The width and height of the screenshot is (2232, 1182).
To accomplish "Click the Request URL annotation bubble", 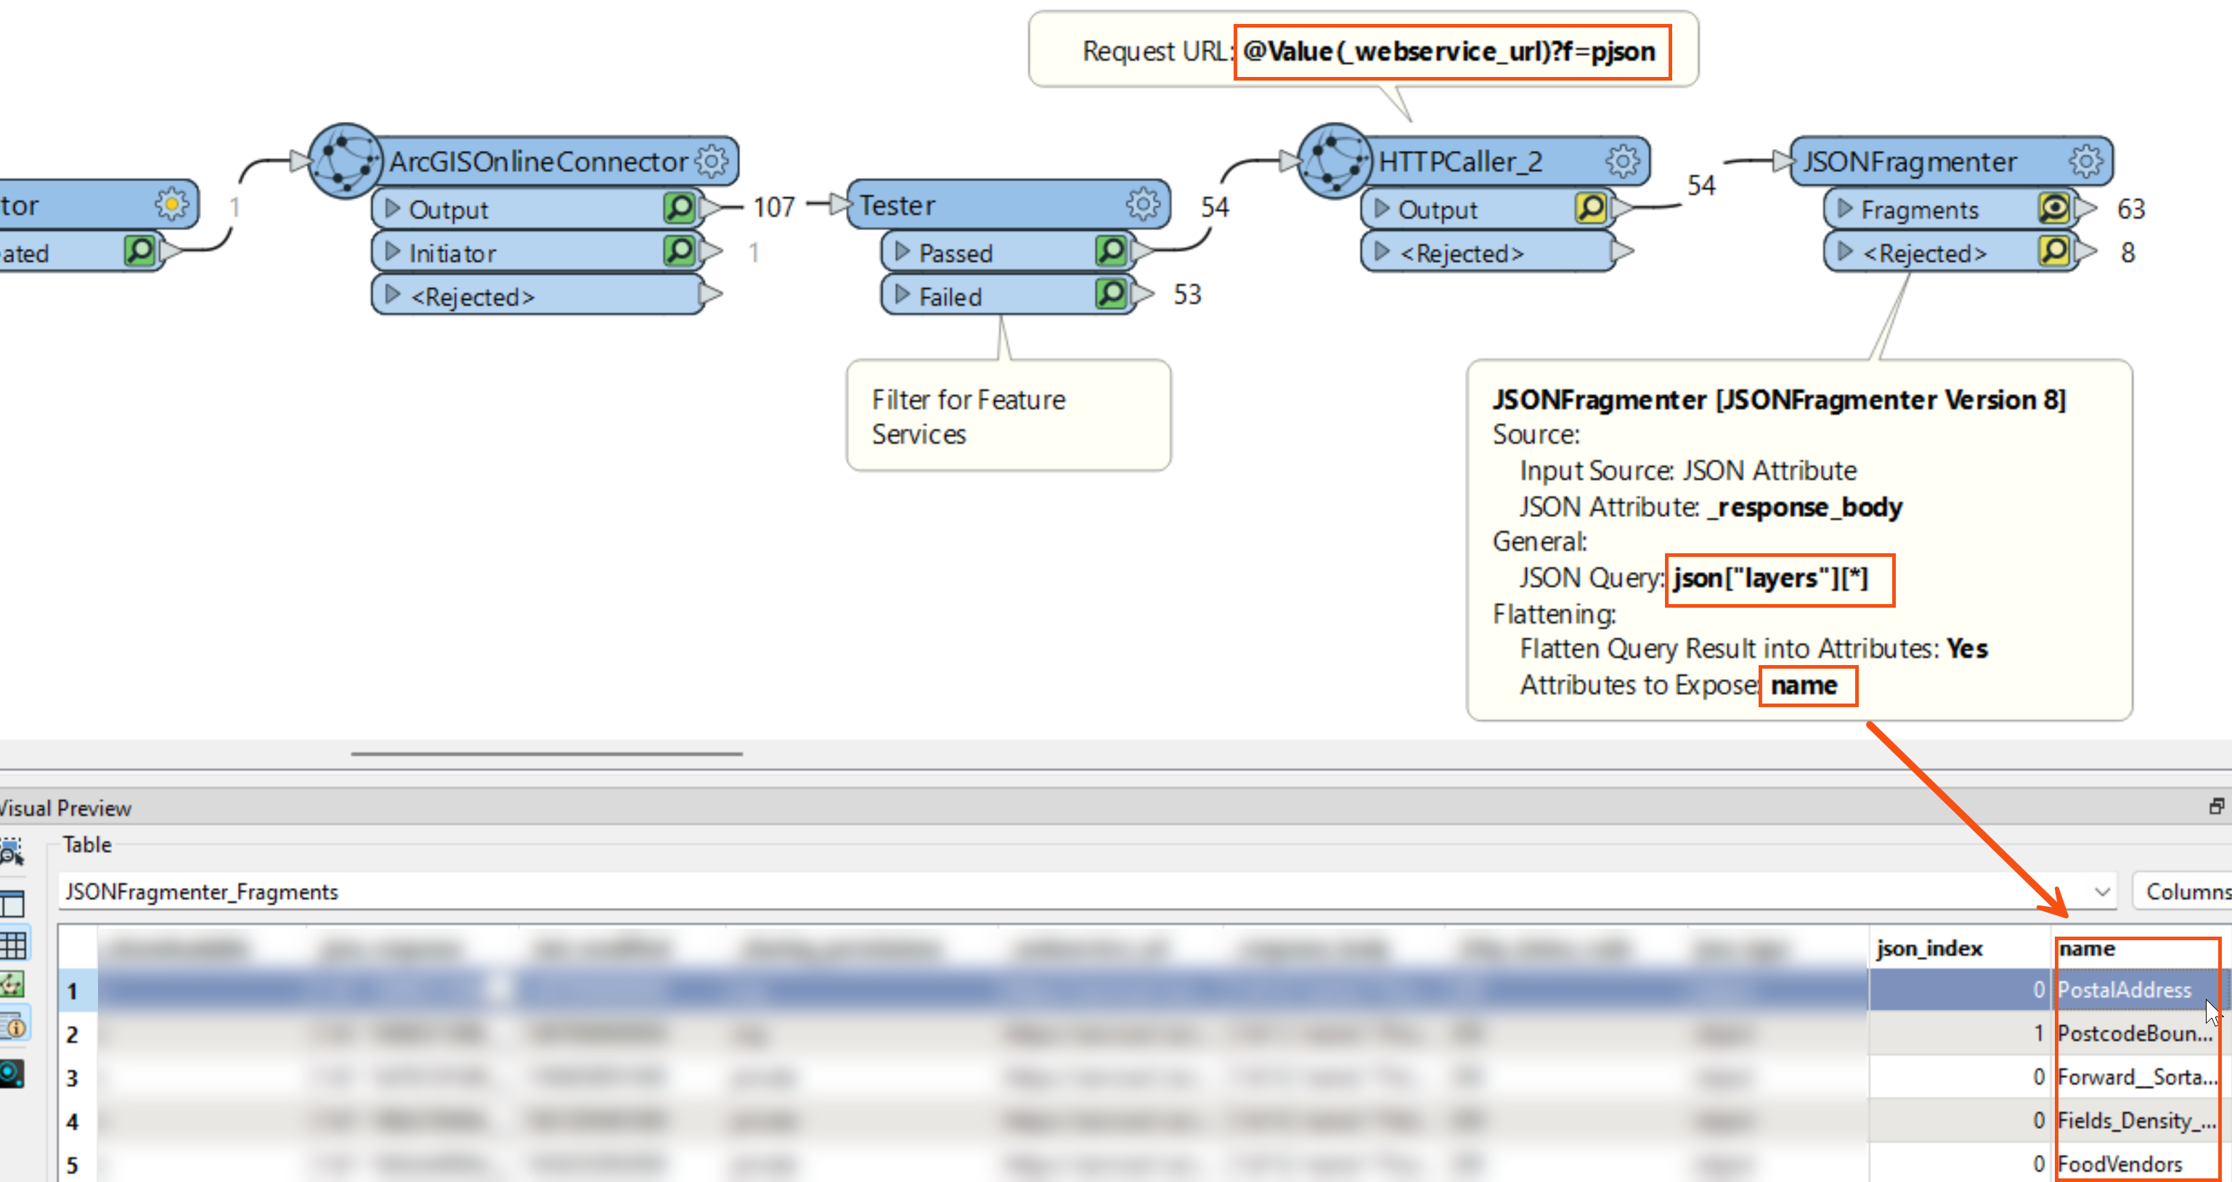I will pos(1363,50).
